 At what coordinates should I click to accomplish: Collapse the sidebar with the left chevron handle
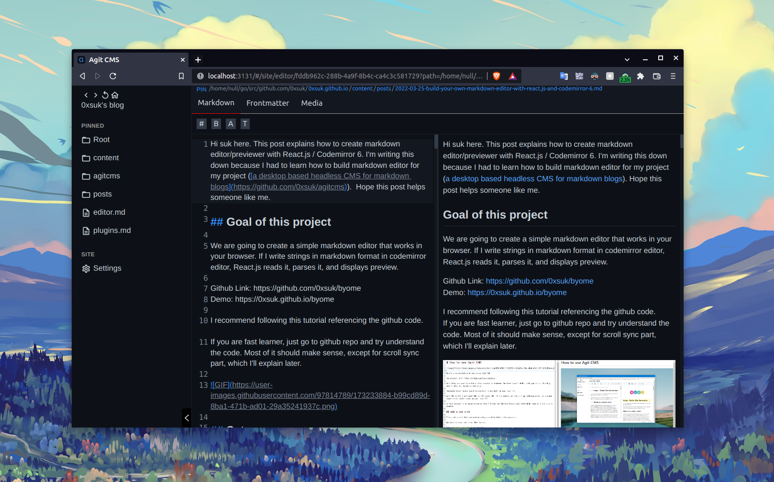(x=187, y=418)
